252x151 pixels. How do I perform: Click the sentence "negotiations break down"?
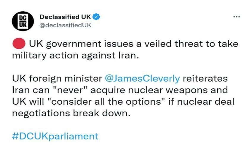click(71, 113)
